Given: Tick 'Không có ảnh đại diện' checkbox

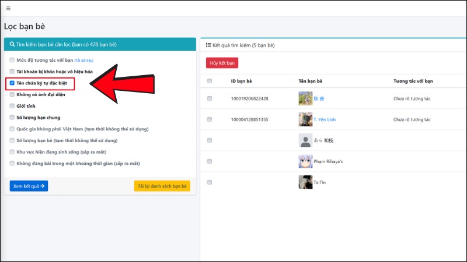Looking at the screenshot, I should (12, 94).
